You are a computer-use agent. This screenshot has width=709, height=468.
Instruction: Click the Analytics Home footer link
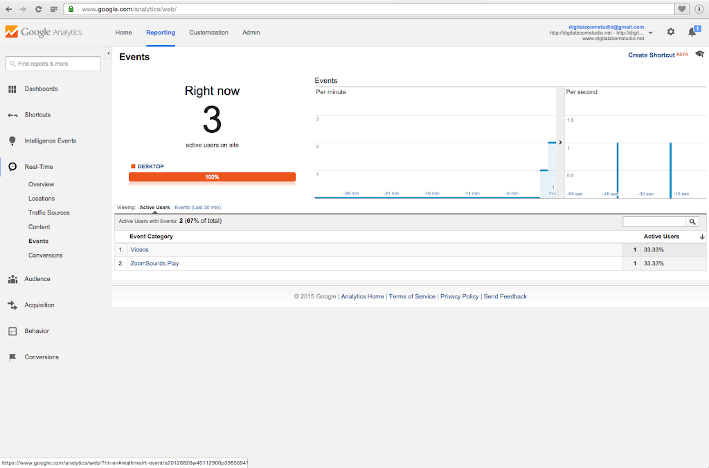tap(362, 296)
